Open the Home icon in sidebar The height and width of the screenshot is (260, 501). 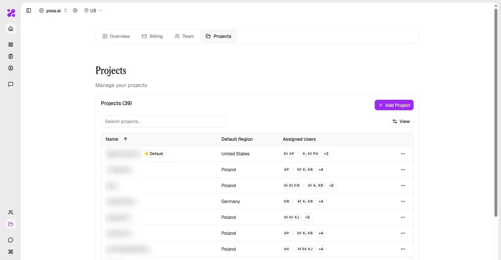point(11,29)
